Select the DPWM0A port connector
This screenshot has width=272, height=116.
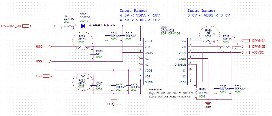(246, 41)
